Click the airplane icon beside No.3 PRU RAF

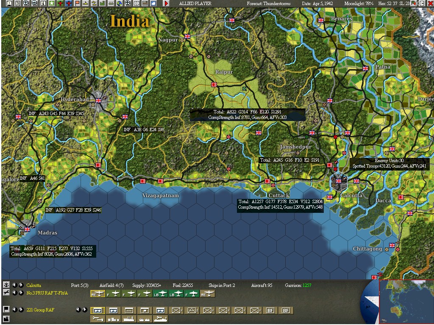(7, 293)
